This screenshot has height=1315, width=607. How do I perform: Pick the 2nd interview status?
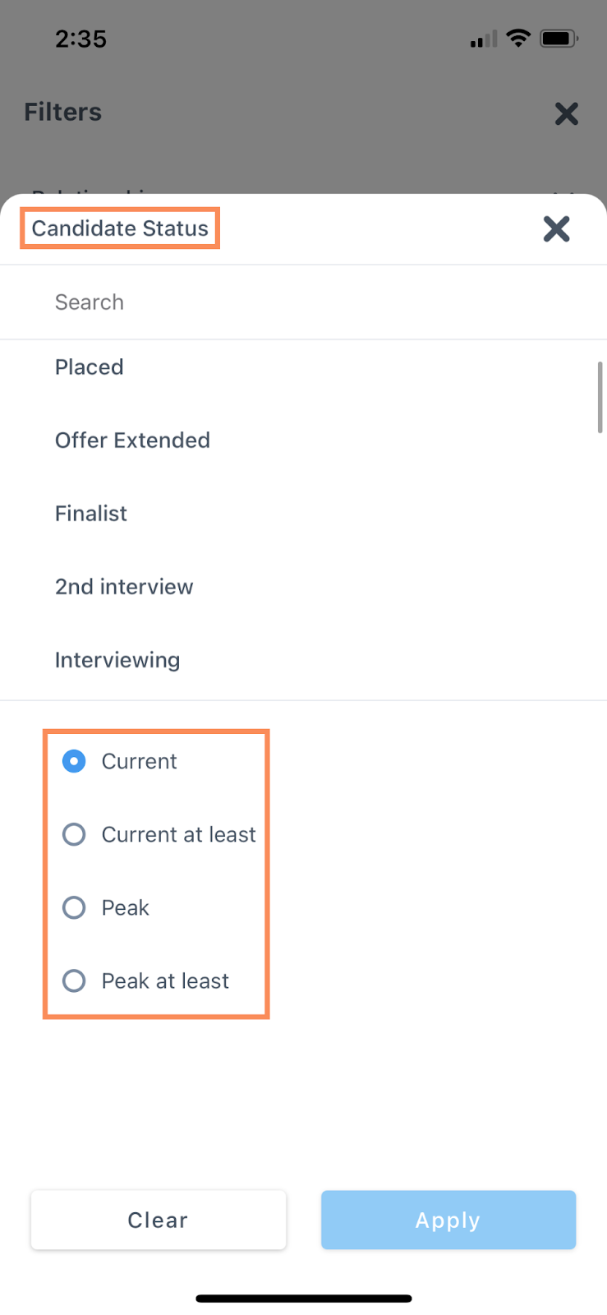pos(124,587)
